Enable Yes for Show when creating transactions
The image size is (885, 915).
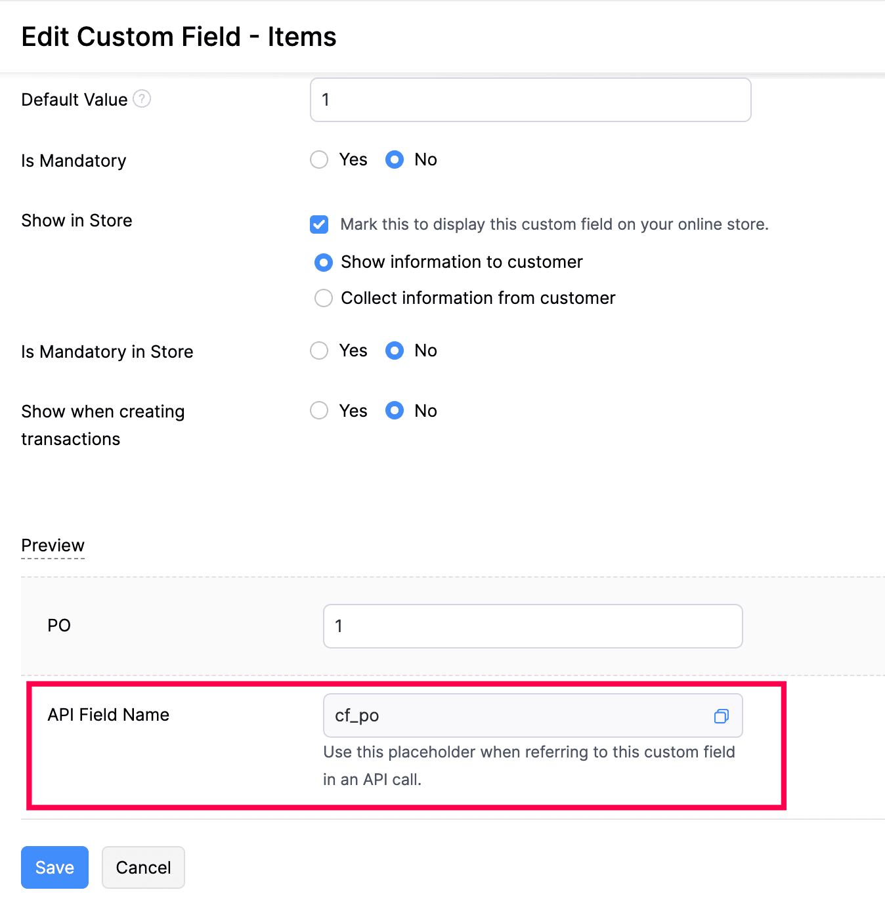(319, 411)
